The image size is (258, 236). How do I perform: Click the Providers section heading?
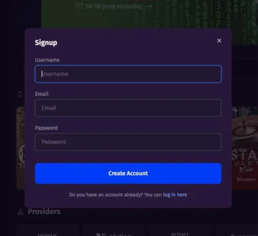point(44,211)
